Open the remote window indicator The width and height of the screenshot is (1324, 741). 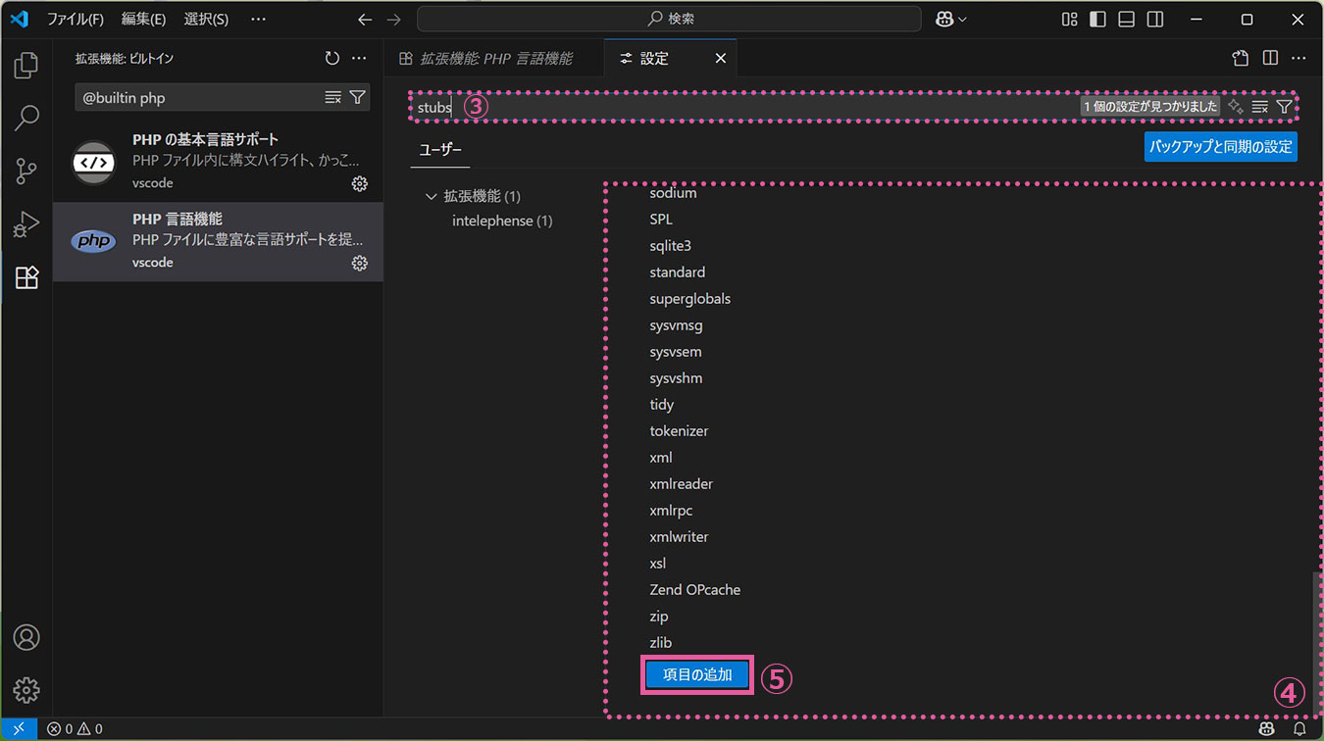click(19, 729)
